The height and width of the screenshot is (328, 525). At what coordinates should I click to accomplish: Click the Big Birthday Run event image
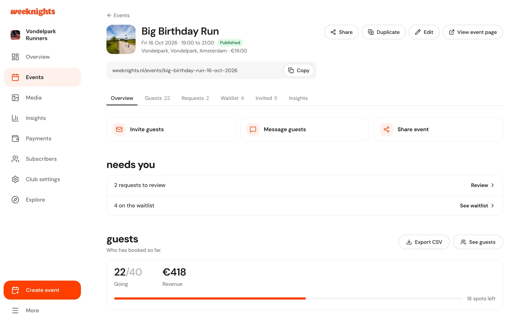(121, 39)
